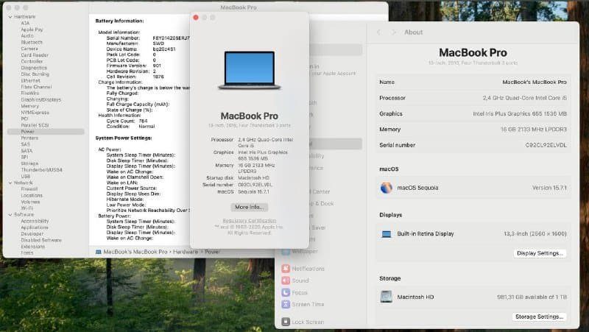The height and width of the screenshot is (332, 589).
Task: Select Applications in the Software list
Action: tap(35, 227)
